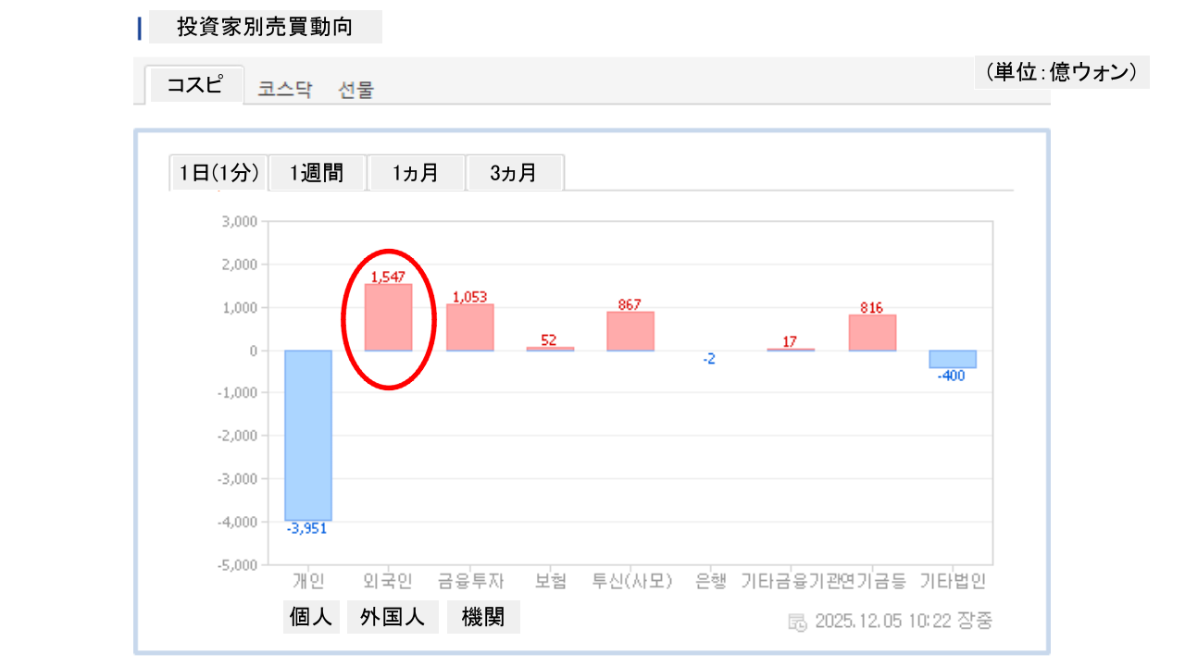Switch to the コスピ tab

pos(194,85)
